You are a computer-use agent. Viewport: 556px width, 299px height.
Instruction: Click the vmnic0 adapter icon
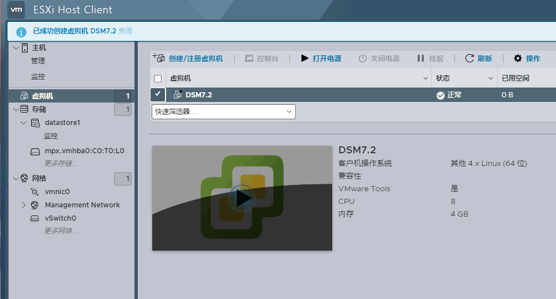point(35,192)
